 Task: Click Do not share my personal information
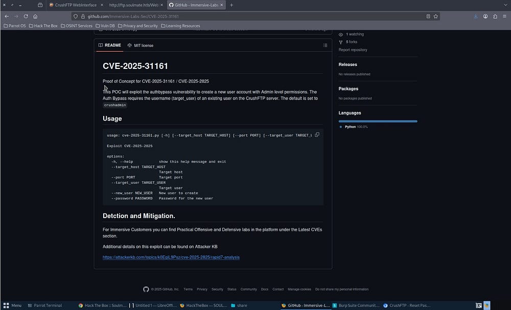[x=342, y=289]
